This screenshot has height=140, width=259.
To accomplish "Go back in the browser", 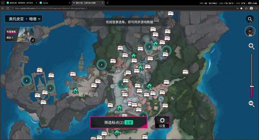I will 3,8.
